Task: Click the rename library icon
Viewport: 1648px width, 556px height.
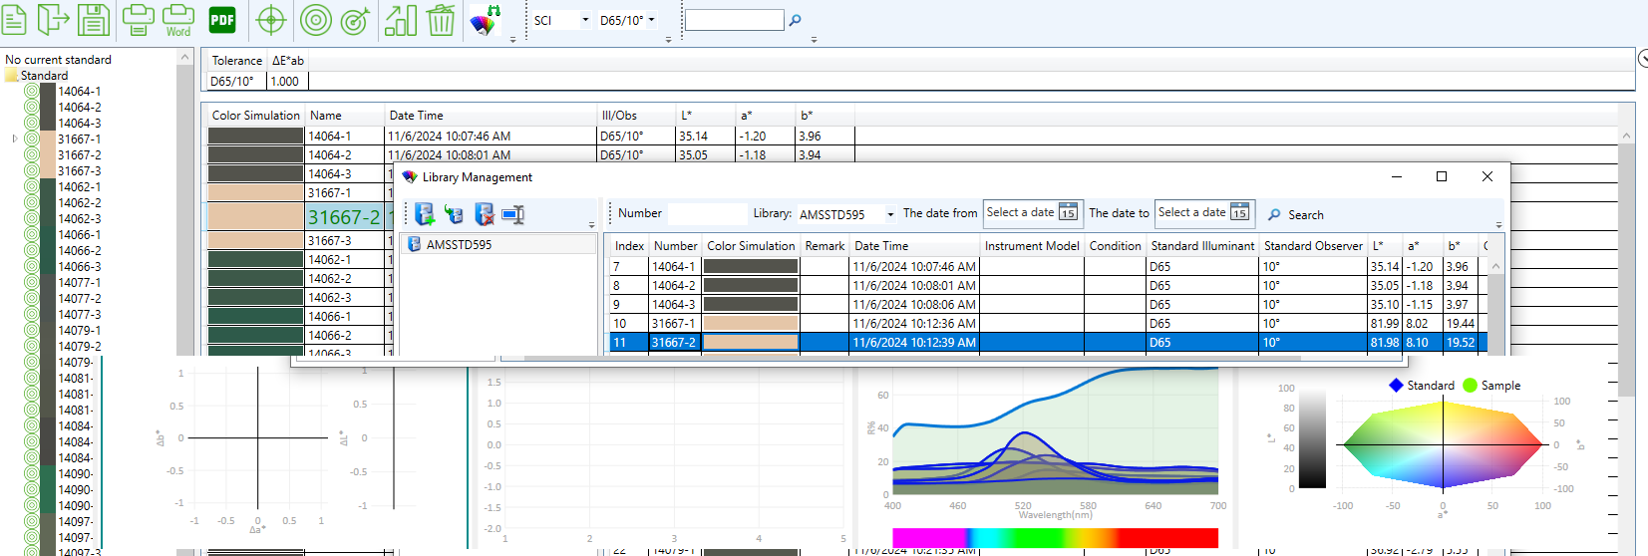Action: click(x=513, y=214)
